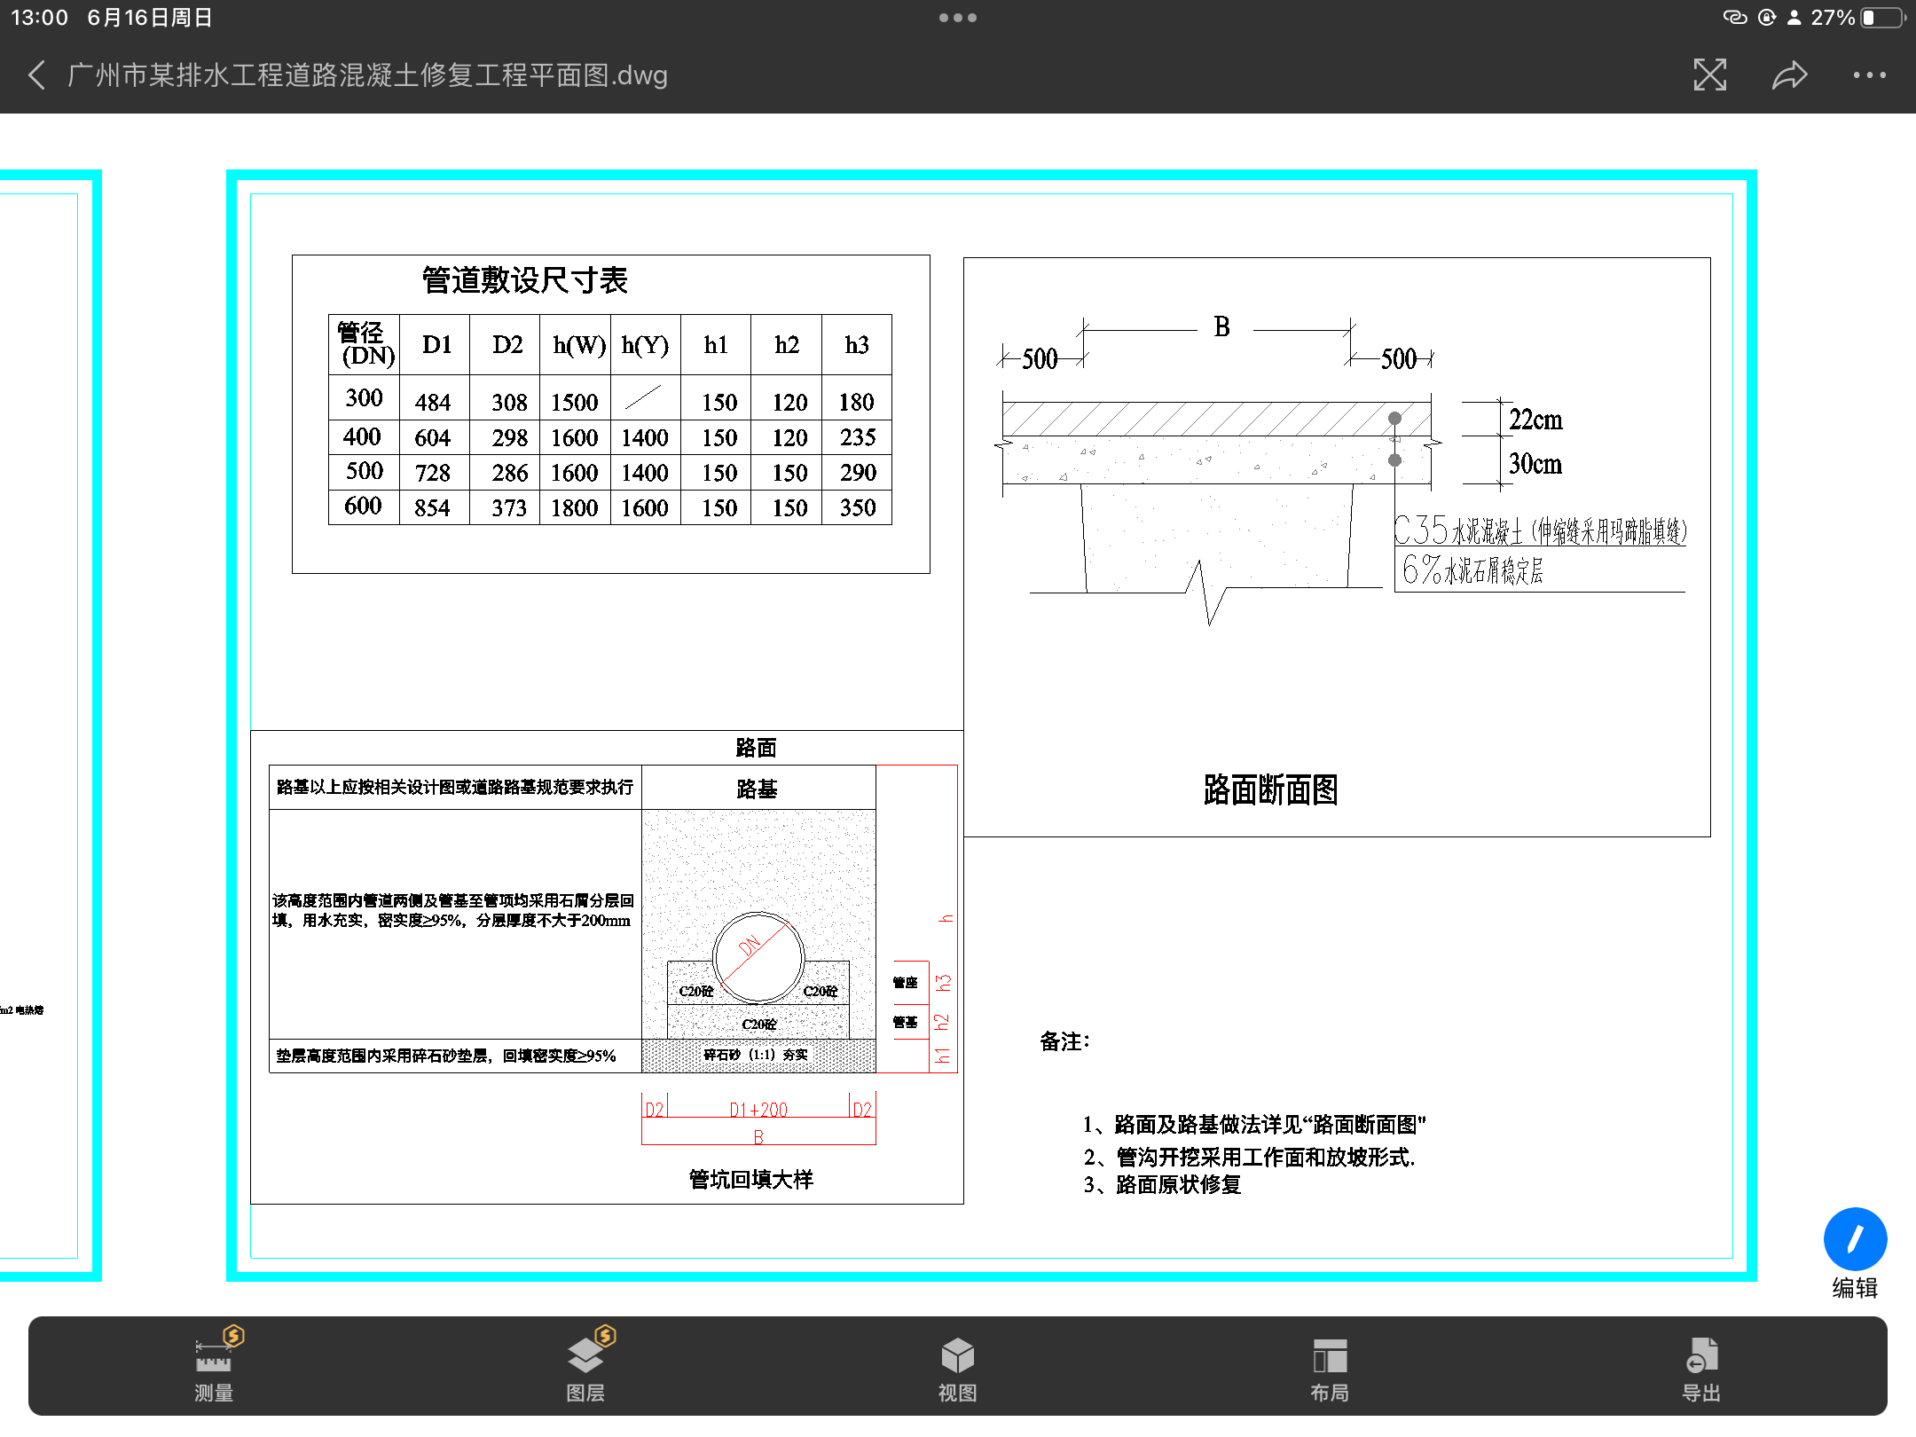Tap cell value 235 in h3 column
This screenshot has width=1916, height=1437.
(858, 437)
